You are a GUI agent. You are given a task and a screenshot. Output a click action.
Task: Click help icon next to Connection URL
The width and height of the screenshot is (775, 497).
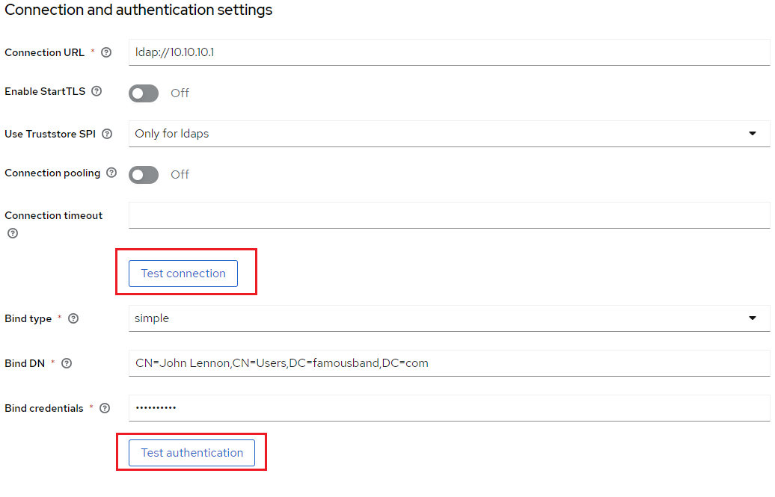[106, 52]
